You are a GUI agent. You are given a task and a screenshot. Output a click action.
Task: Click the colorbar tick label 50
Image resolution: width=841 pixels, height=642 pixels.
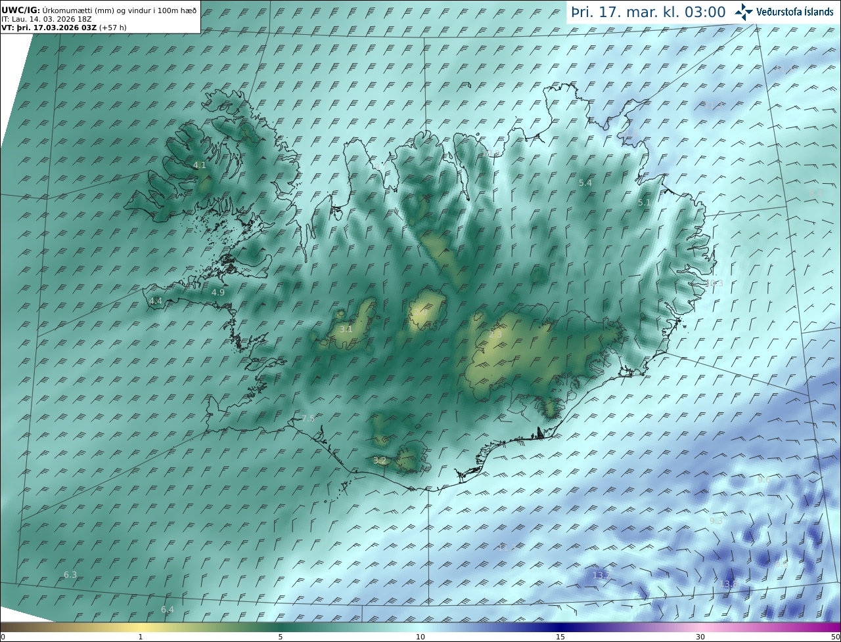click(836, 637)
